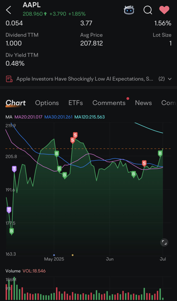Tap the Volume VOL indicator label
177x301 pixels.
pyautogui.click(x=26, y=271)
